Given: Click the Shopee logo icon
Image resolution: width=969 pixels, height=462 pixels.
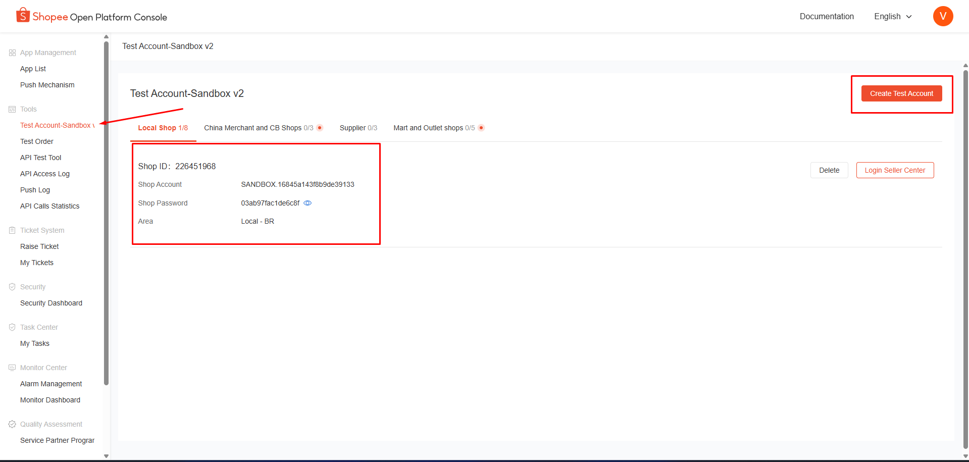Looking at the screenshot, I should click(23, 15).
